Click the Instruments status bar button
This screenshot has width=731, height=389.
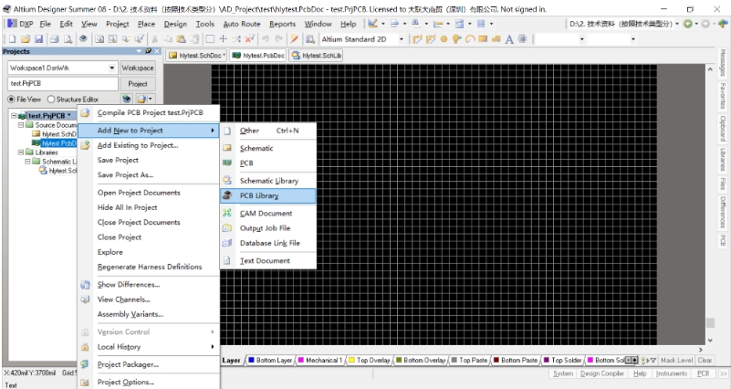coord(672,373)
